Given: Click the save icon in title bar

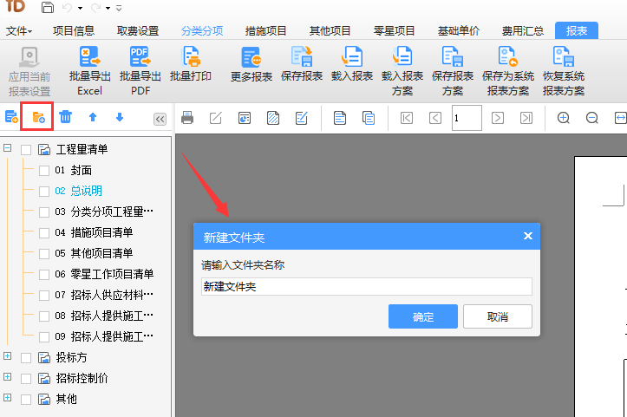Looking at the screenshot, I should 48,8.
